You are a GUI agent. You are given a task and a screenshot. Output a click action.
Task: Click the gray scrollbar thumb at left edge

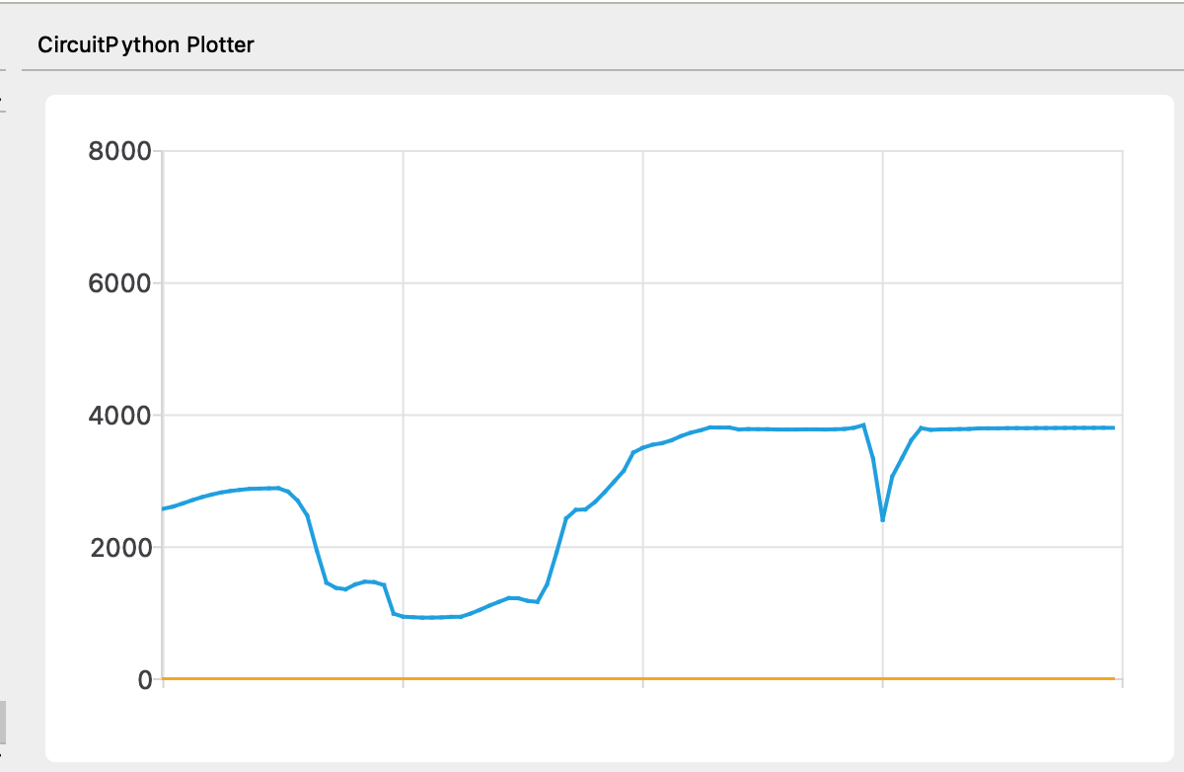pyautogui.click(x=3, y=722)
